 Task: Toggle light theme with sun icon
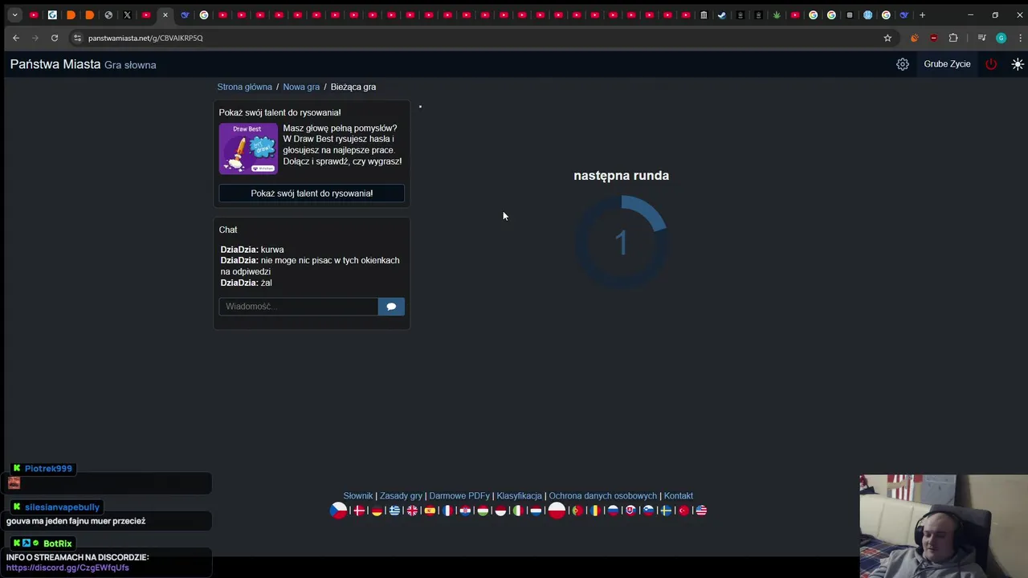pyautogui.click(x=1018, y=64)
